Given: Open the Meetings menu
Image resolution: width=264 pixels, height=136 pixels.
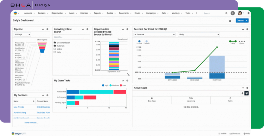Looking at the screenshot, I should click(177, 13).
